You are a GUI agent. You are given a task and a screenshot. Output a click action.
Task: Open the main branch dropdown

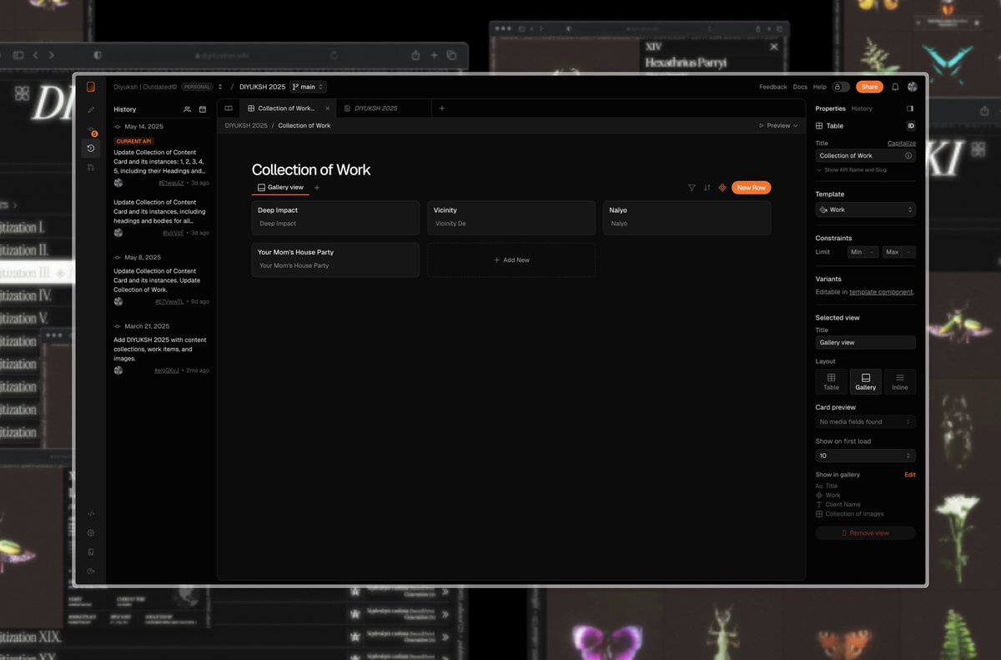point(308,87)
